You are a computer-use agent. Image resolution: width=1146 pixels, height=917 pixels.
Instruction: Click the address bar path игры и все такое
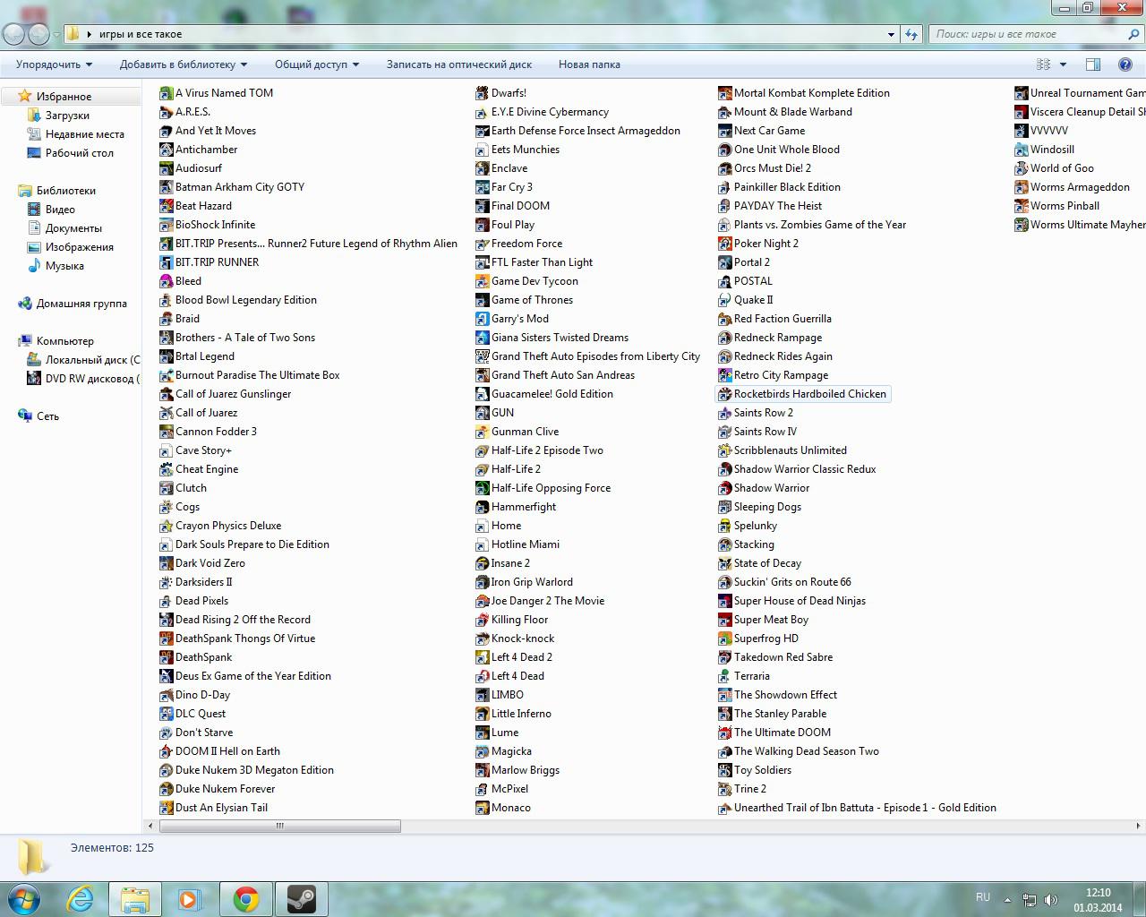click(141, 34)
